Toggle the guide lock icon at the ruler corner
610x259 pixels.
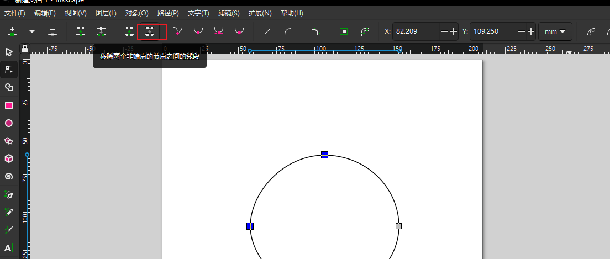tap(24, 49)
